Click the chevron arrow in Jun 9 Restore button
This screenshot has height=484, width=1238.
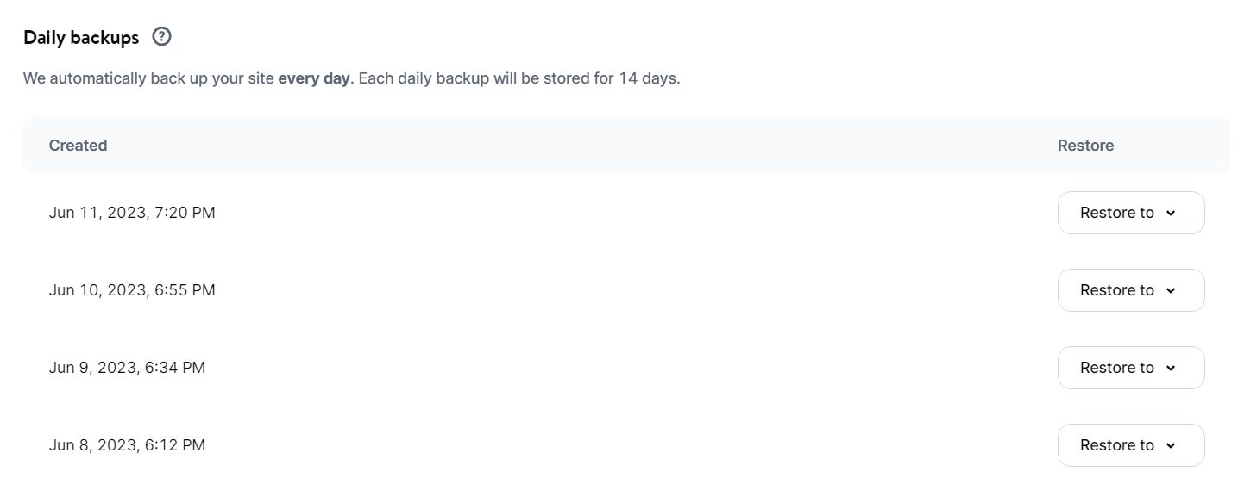tap(1171, 369)
